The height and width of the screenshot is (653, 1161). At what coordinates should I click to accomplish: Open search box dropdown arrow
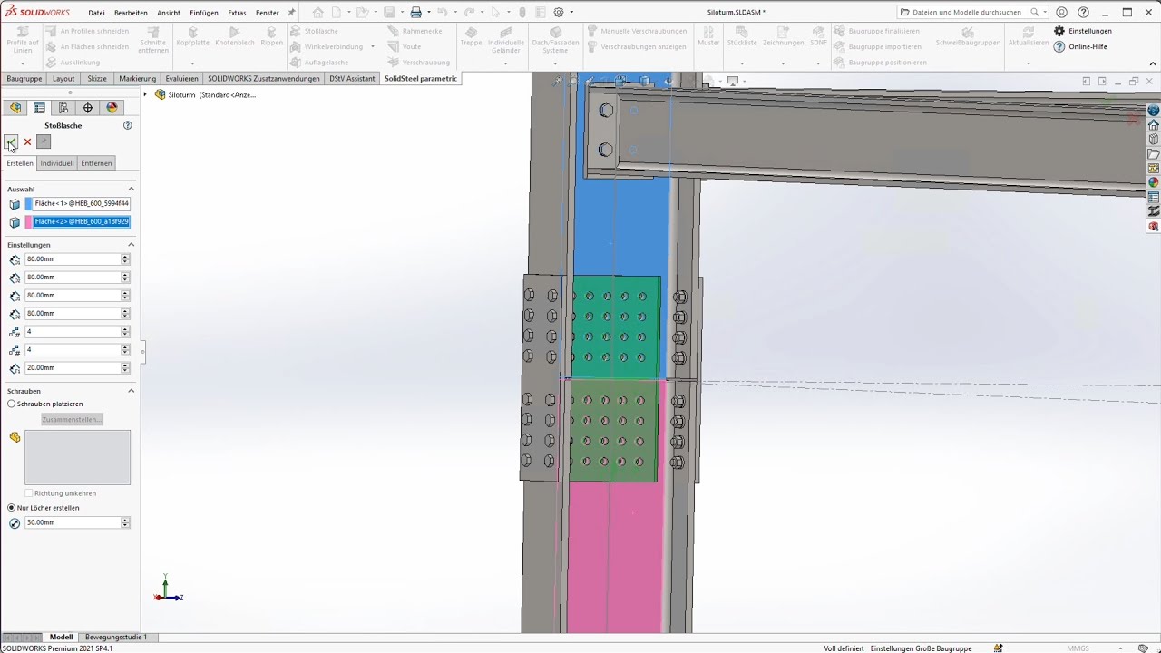click(1045, 13)
